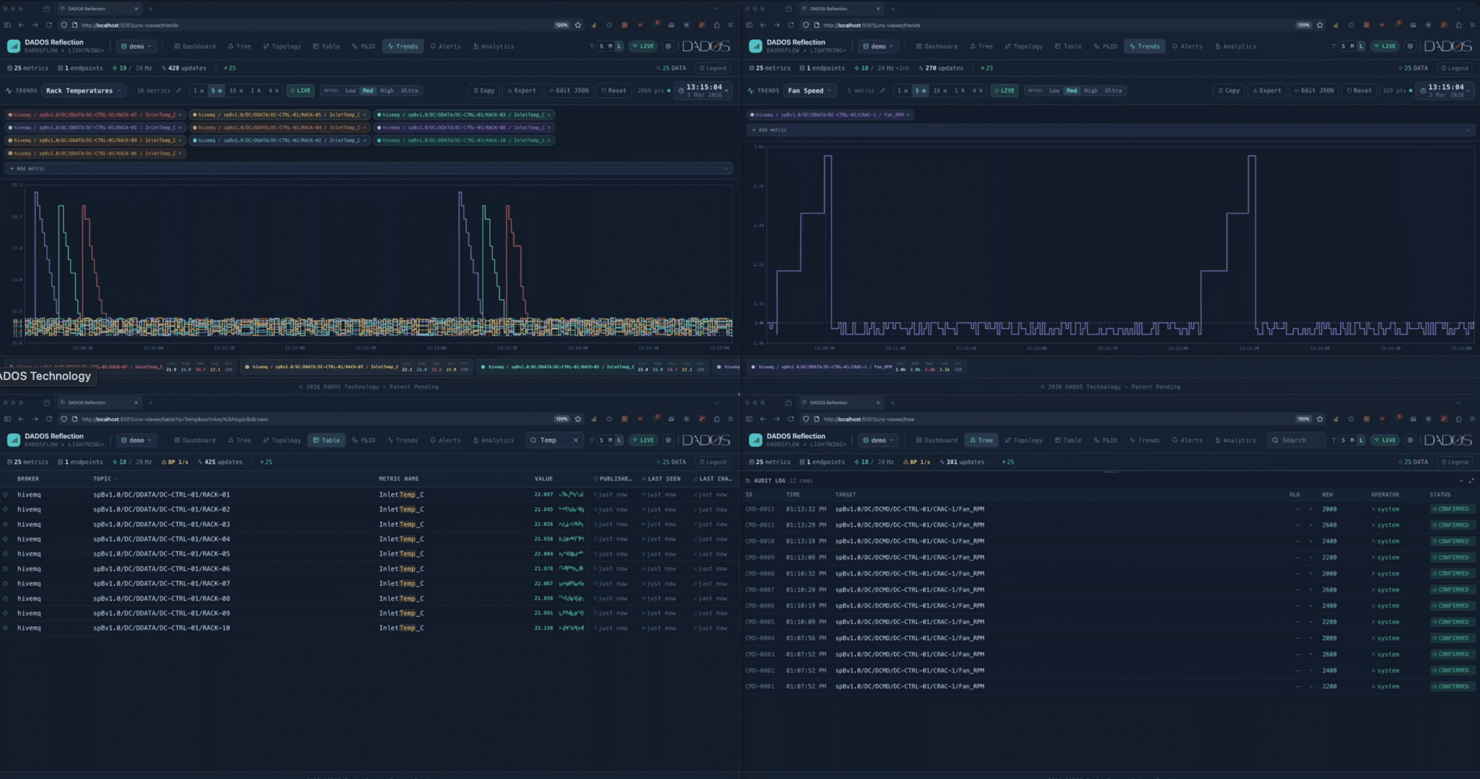The image size is (1480, 779).
Task: Open the 'Fan Speed' preset dropdown
Action: (810, 91)
